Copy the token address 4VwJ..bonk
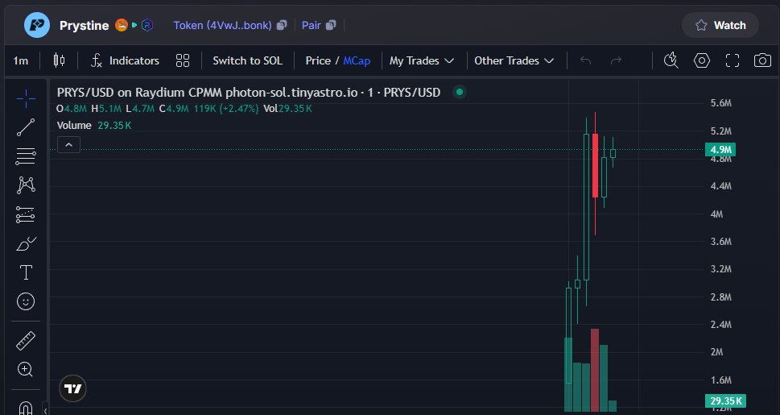 point(282,25)
